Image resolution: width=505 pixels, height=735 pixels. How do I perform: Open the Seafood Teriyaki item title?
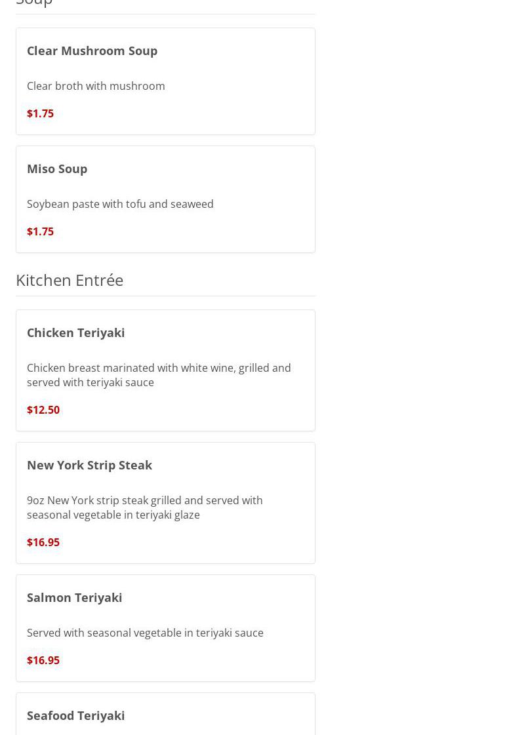click(75, 715)
